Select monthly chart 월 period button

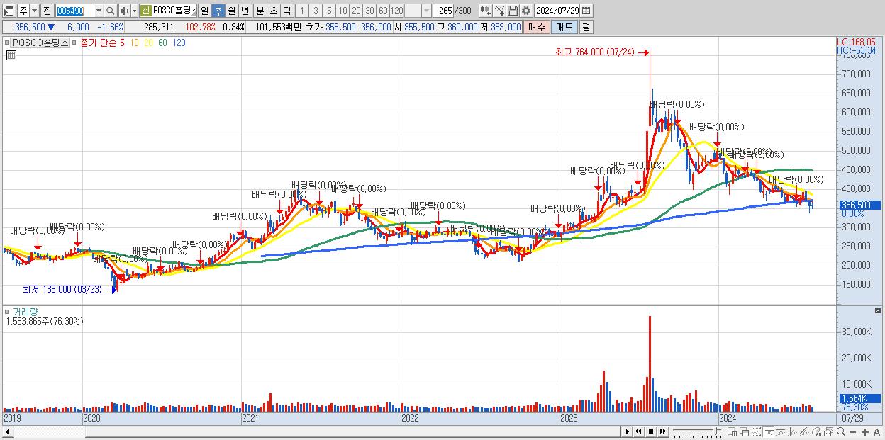(231, 11)
